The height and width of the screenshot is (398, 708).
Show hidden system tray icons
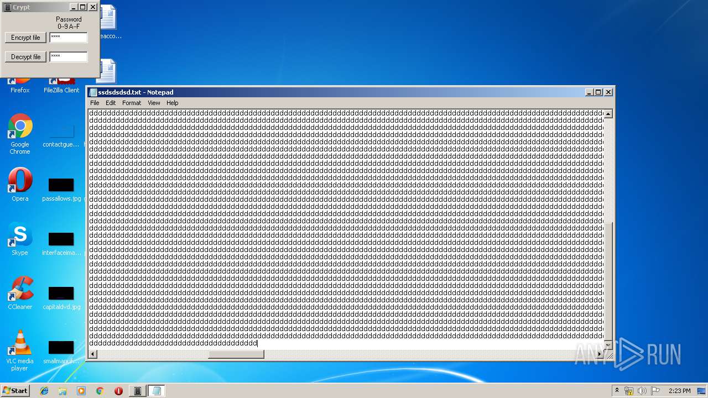pyautogui.click(x=617, y=390)
